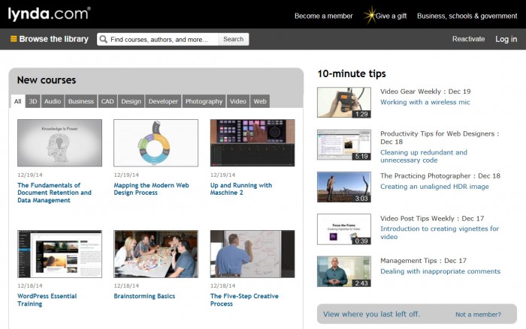Select the Business tab
This screenshot has width=526, height=329.
[81, 101]
